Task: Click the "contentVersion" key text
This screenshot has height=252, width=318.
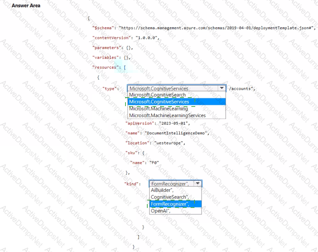Action: (x=112, y=38)
